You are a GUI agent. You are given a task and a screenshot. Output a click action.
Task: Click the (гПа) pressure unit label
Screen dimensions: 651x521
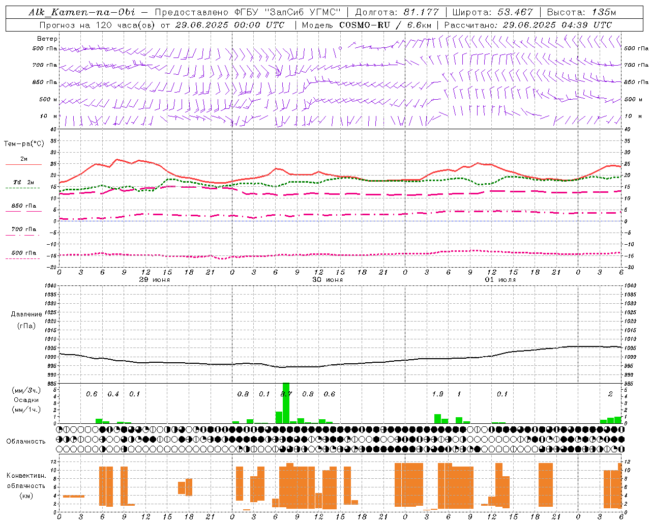(26, 326)
